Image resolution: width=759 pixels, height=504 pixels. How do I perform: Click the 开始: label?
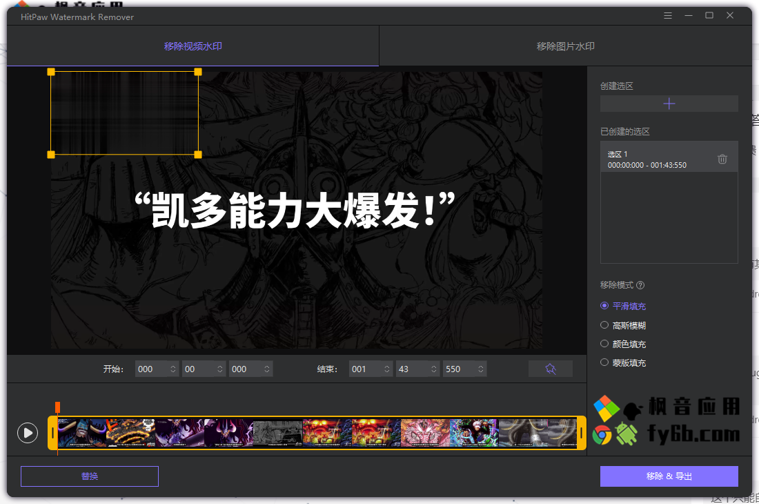click(113, 369)
